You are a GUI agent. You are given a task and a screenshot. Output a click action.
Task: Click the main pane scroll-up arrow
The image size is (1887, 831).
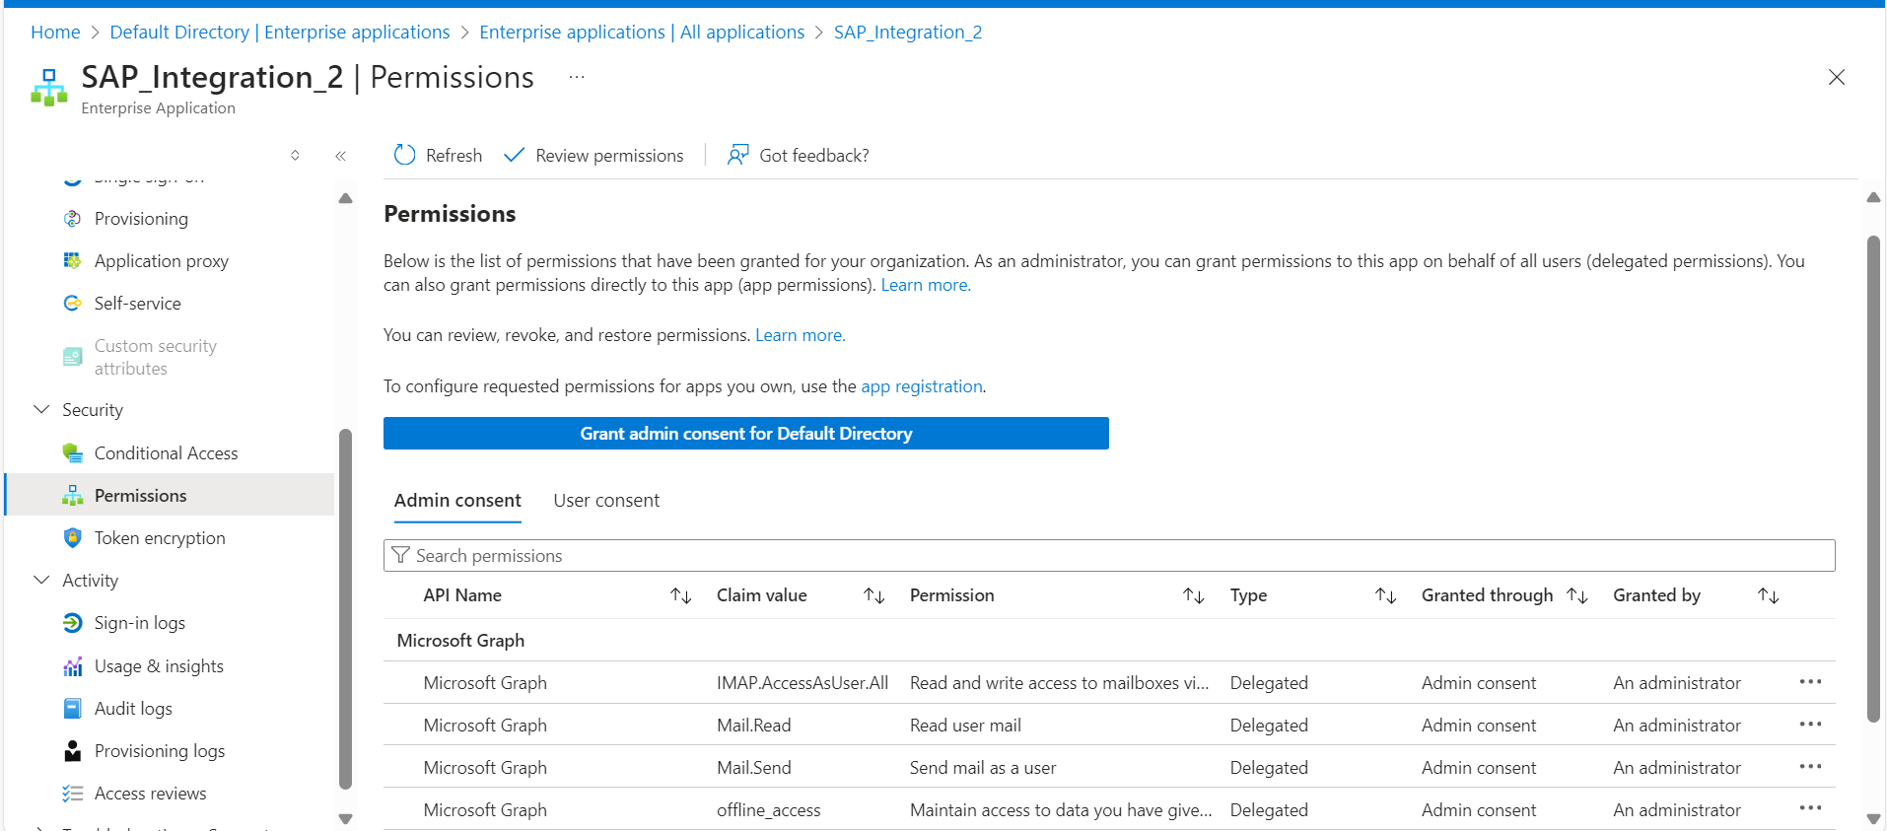[x=1873, y=198]
